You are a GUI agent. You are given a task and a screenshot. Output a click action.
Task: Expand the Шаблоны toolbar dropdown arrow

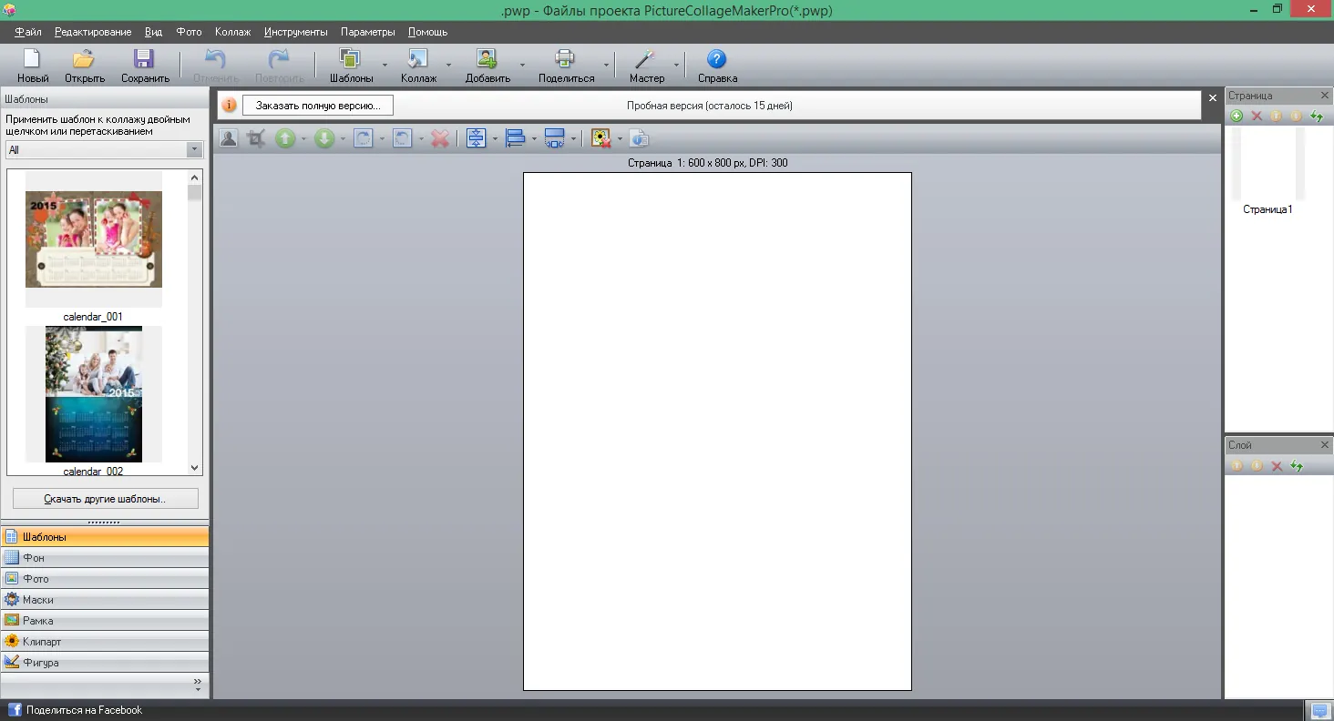[x=385, y=66]
